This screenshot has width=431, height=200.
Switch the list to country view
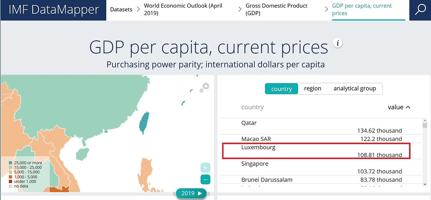pos(282,89)
